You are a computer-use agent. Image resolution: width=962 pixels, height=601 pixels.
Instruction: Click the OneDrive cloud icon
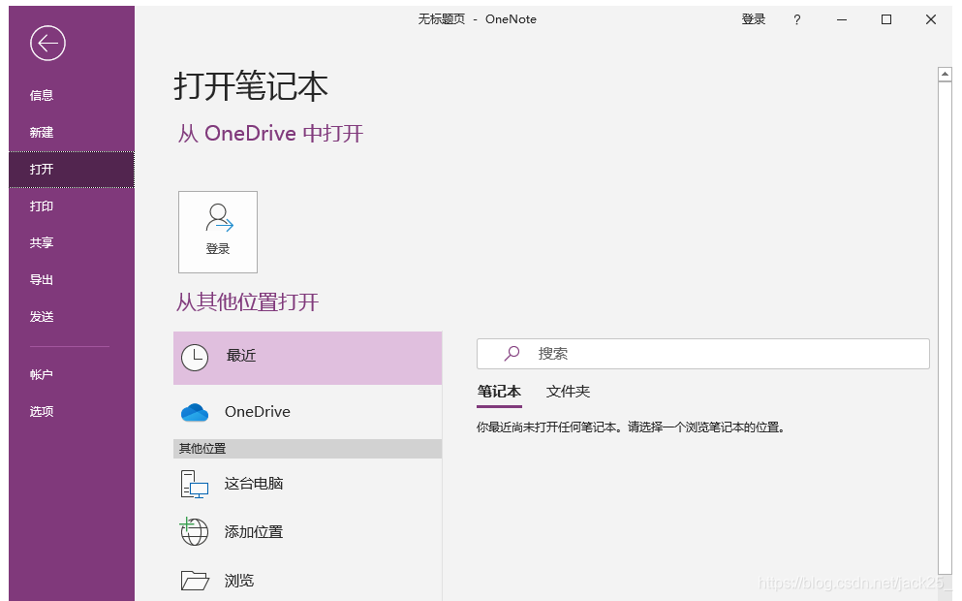click(195, 412)
